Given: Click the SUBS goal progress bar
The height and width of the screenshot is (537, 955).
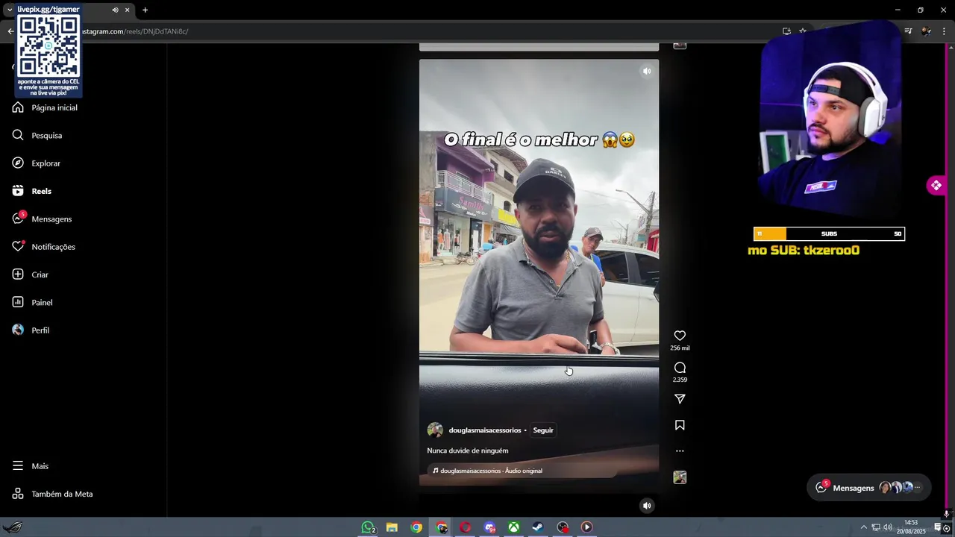Looking at the screenshot, I should tap(829, 234).
